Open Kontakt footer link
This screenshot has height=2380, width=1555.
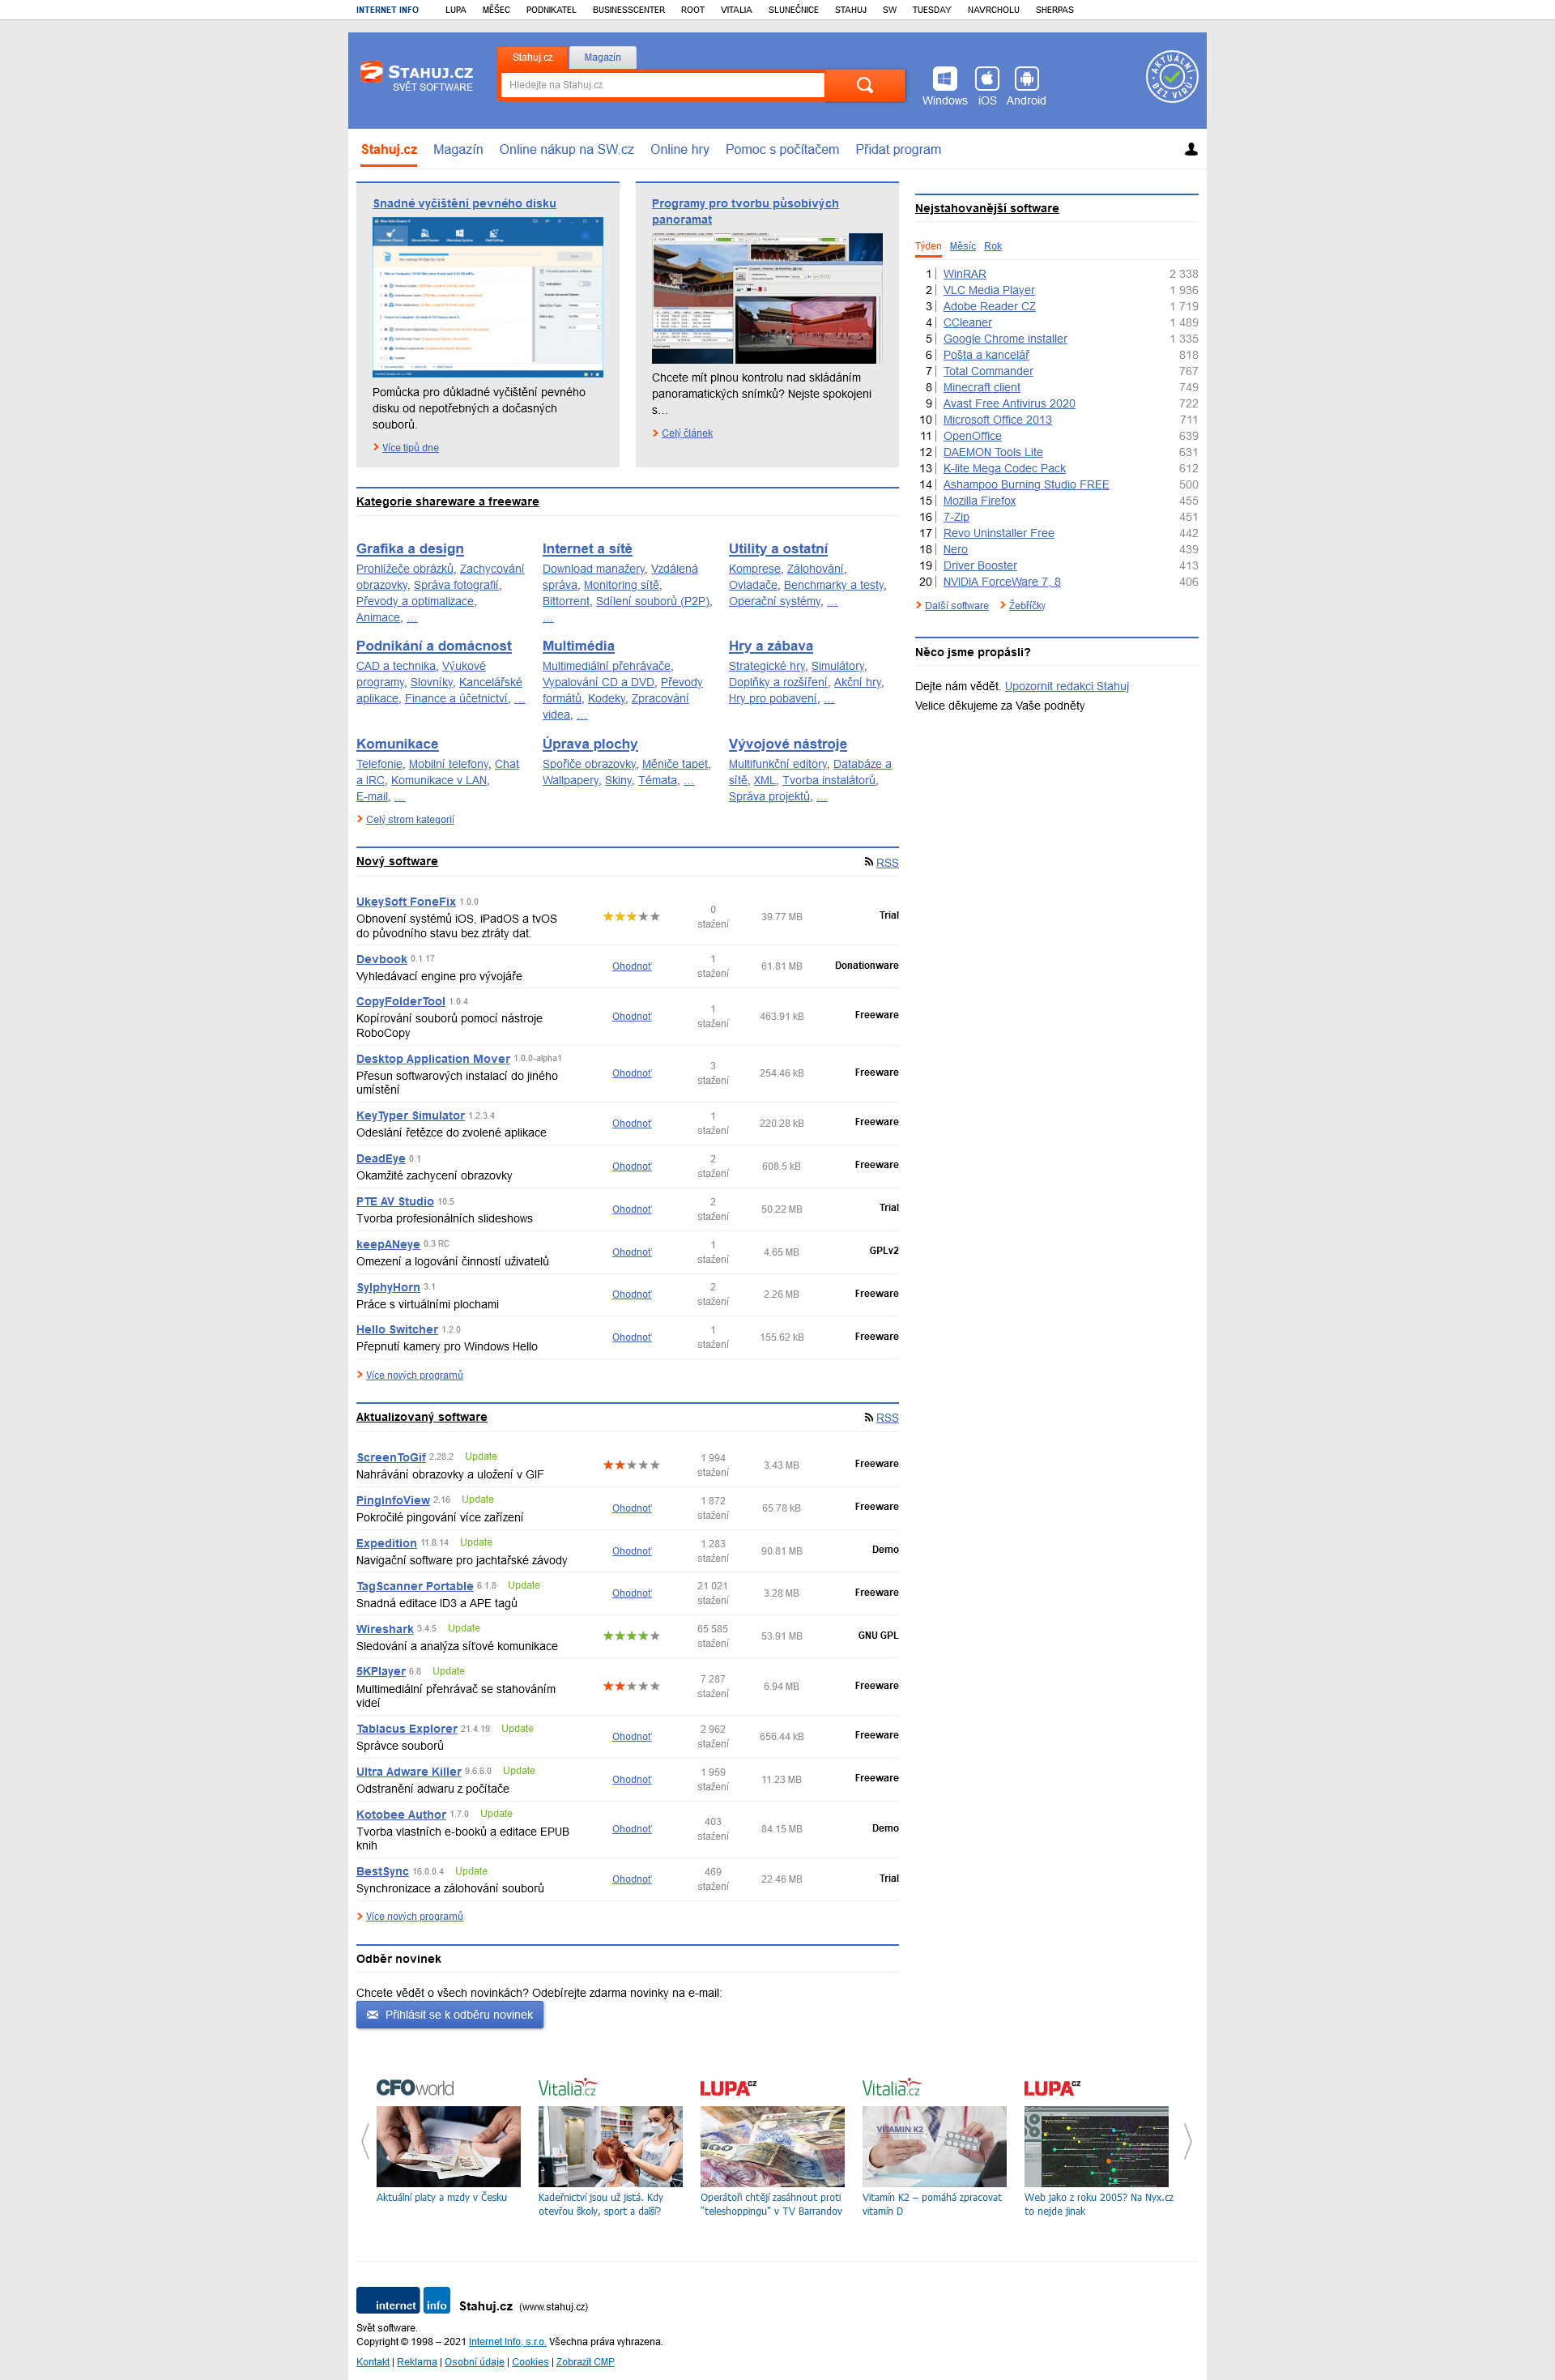tap(373, 2362)
